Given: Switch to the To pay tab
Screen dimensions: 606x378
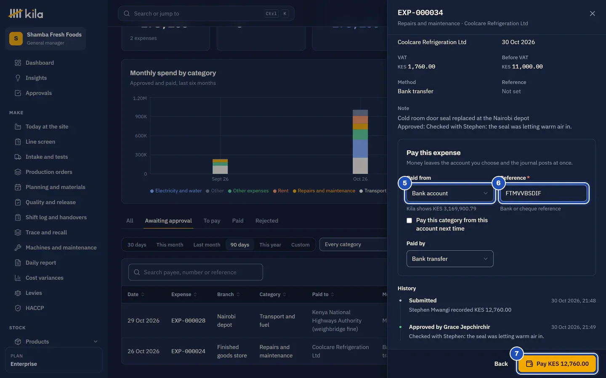Looking at the screenshot, I should click(212, 221).
